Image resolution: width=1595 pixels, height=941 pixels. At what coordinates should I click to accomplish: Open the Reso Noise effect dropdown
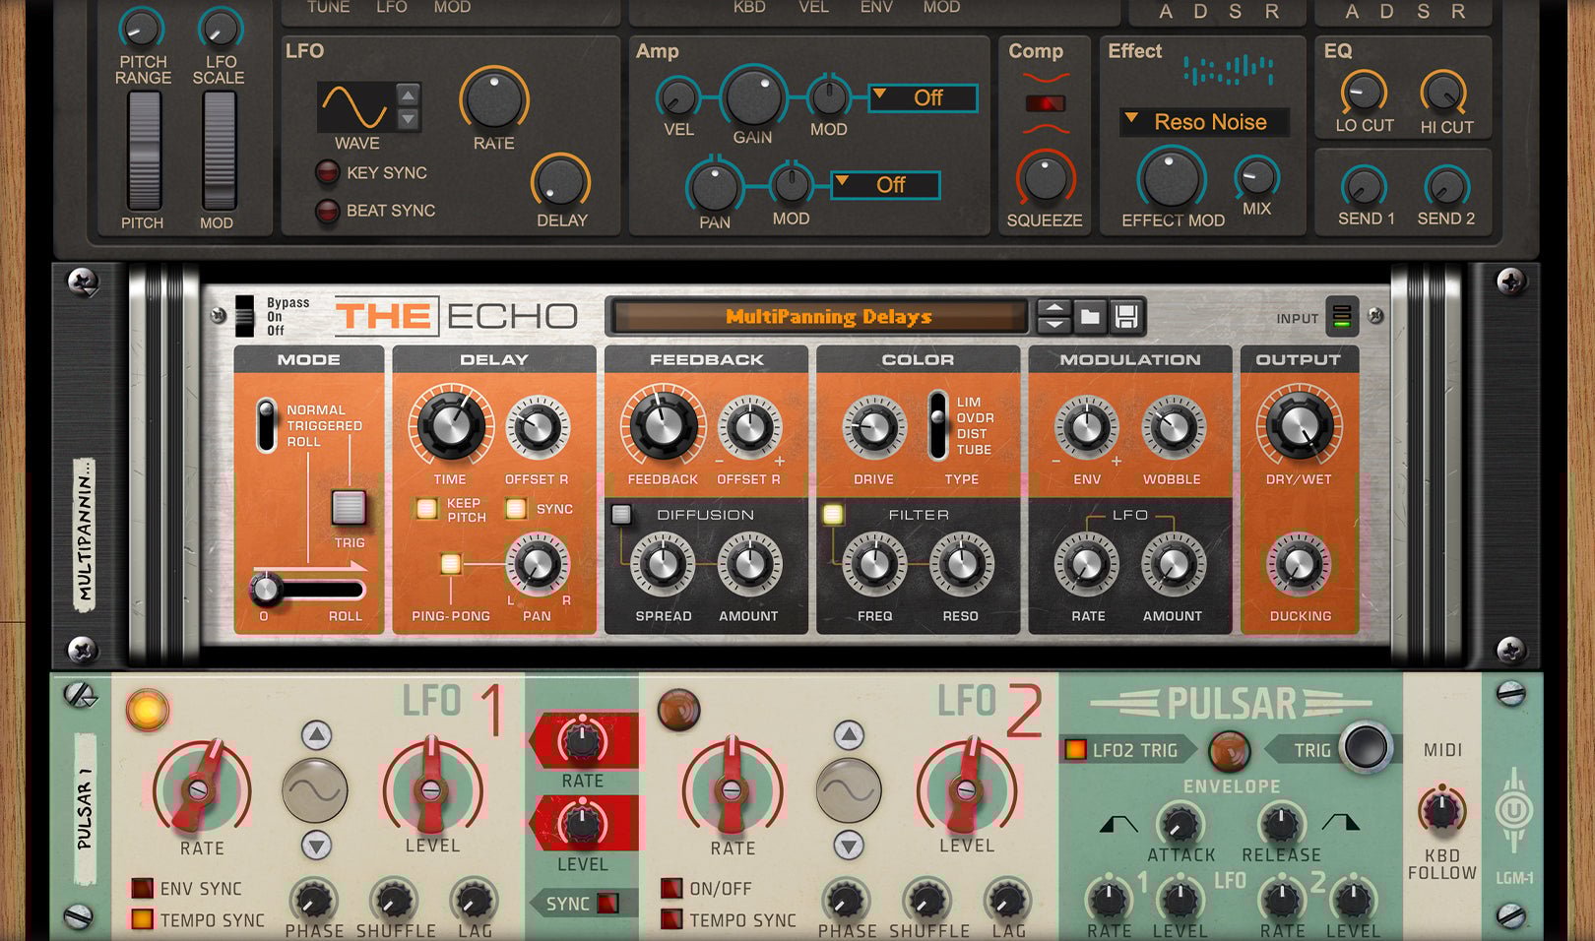pos(1204,122)
